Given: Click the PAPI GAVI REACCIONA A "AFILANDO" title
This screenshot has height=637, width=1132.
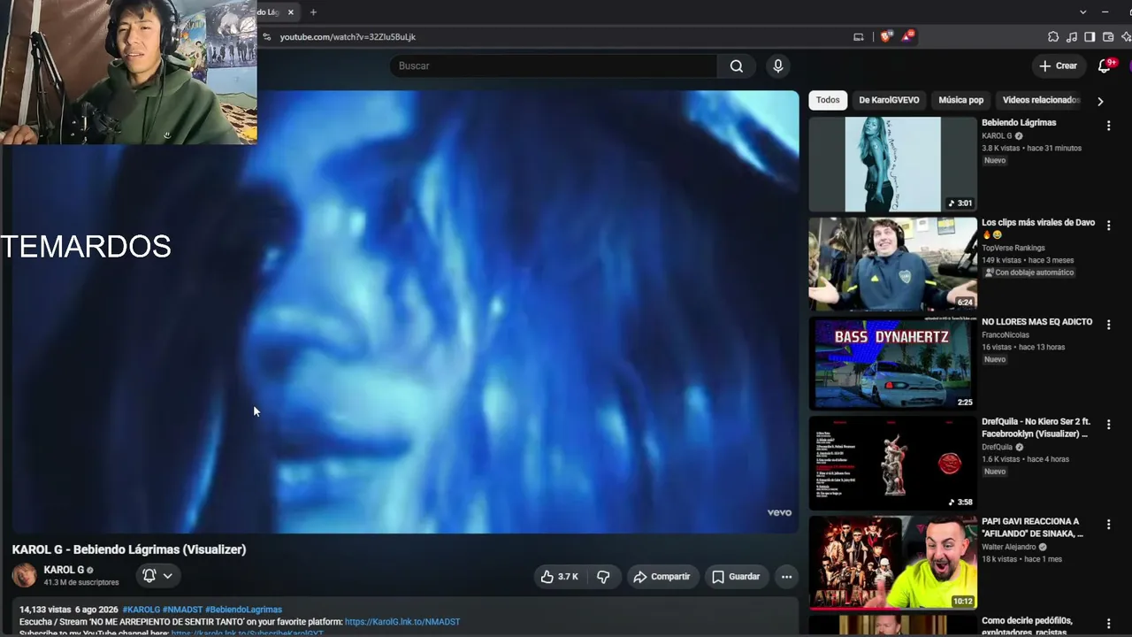Looking at the screenshot, I should (x=1032, y=527).
